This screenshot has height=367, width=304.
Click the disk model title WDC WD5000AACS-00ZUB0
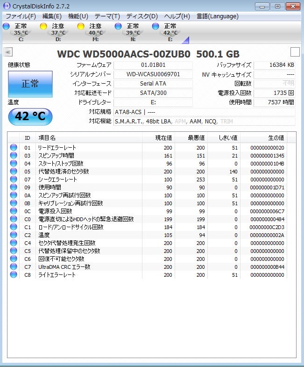coord(124,54)
